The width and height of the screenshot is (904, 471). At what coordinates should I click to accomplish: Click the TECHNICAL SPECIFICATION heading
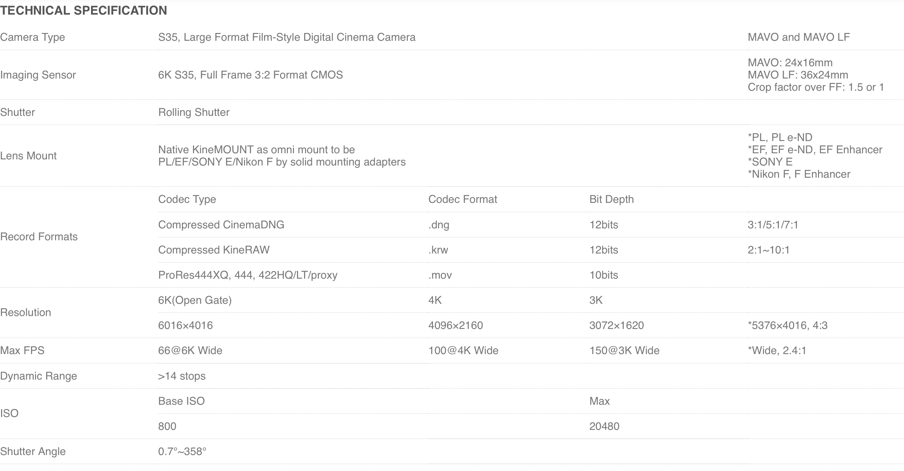click(x=84, y=11)
